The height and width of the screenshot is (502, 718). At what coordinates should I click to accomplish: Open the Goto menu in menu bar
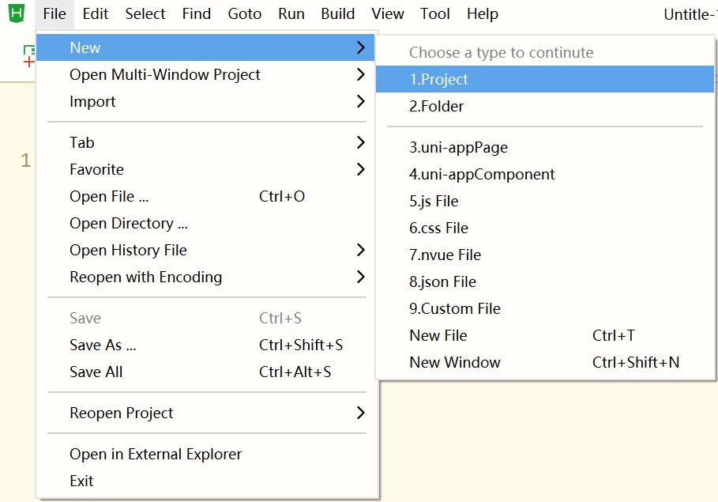click(x=244, y=13)
